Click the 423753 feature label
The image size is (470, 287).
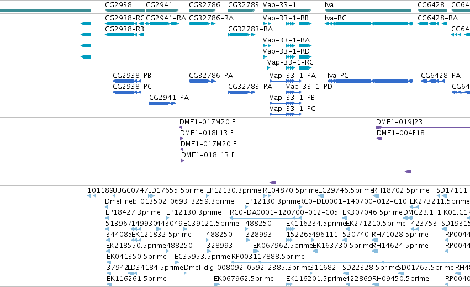(x=424, y=224)
